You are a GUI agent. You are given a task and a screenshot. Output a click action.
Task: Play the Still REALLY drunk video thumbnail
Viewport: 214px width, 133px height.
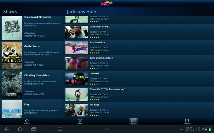click(77, 32)
